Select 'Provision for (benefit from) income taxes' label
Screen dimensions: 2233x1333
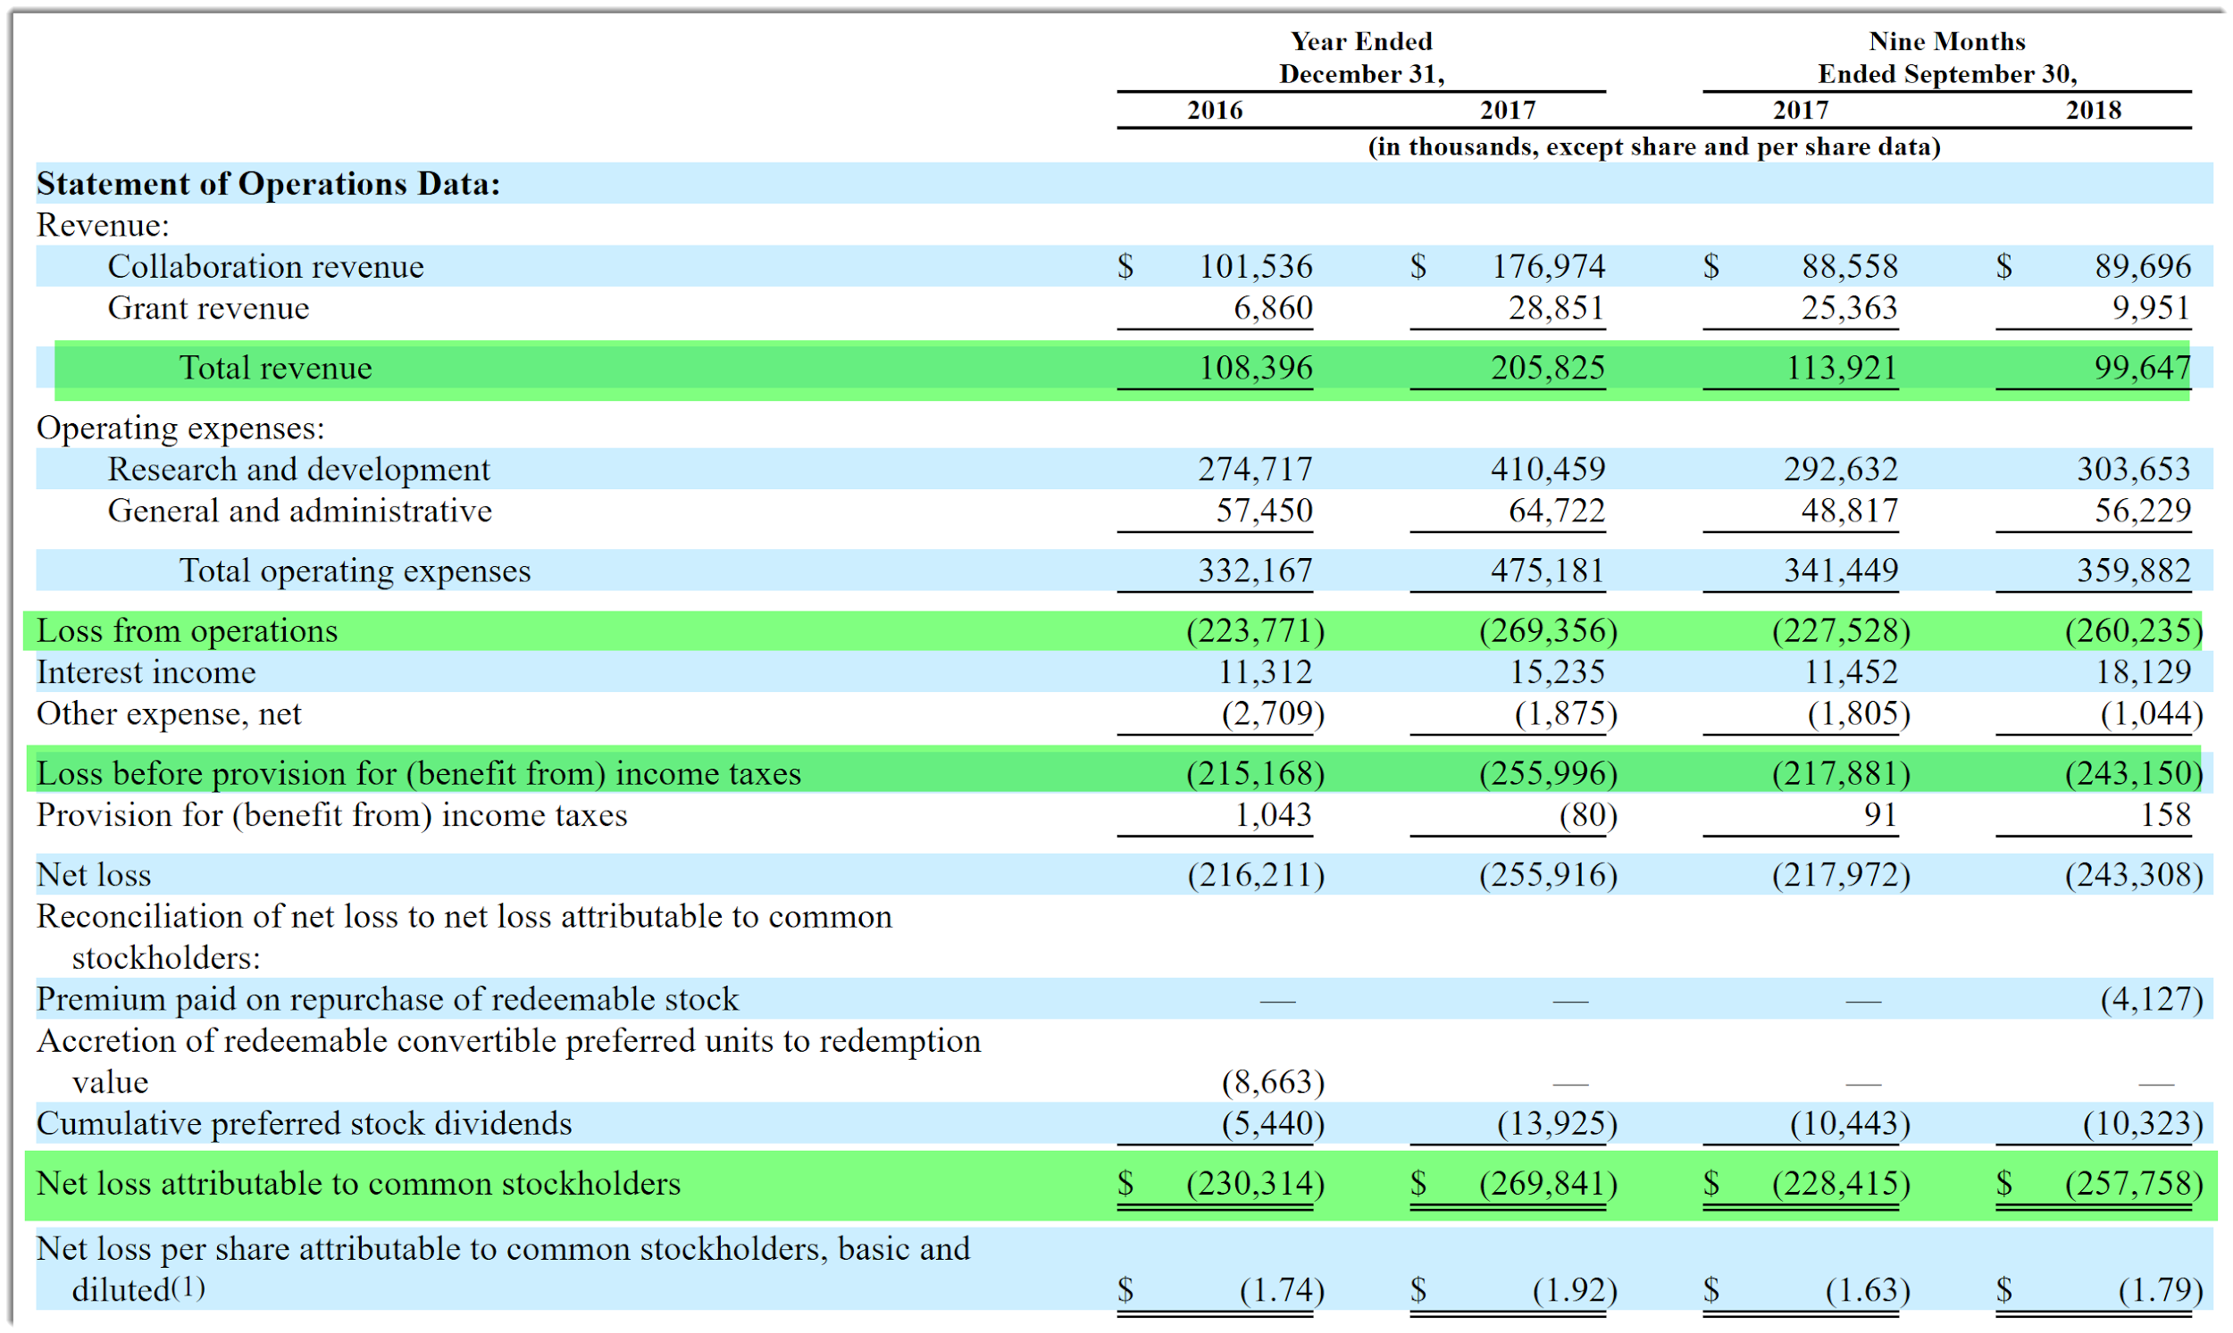click(x=331, y=816)
